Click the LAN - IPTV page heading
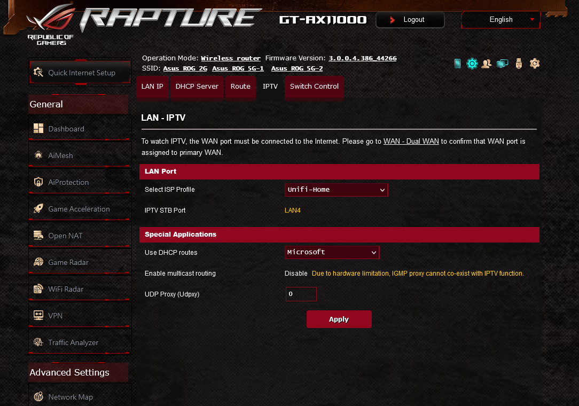 click(x=163, y=118)
